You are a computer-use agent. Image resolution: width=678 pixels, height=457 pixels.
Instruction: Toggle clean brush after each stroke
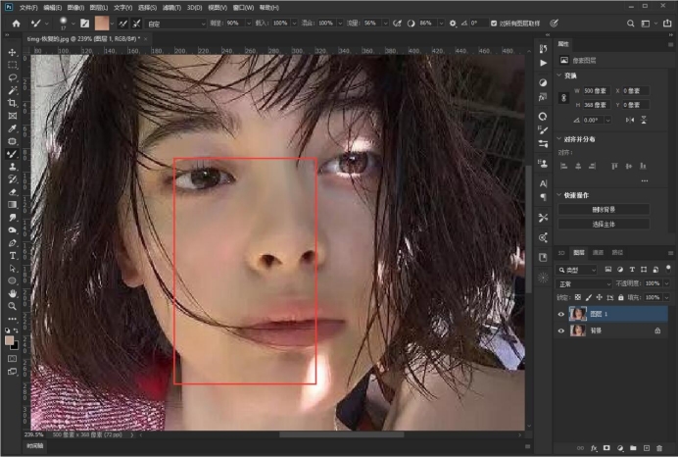136,24
